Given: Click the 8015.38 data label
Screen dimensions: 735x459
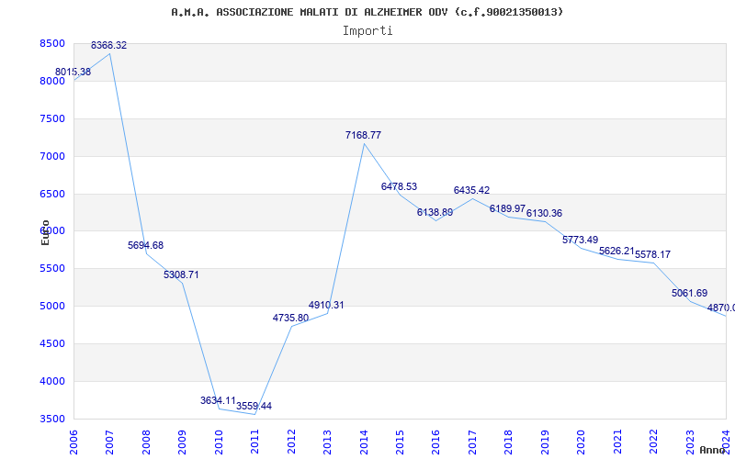Looking at the screenshot, I should [x=73, y=73].
